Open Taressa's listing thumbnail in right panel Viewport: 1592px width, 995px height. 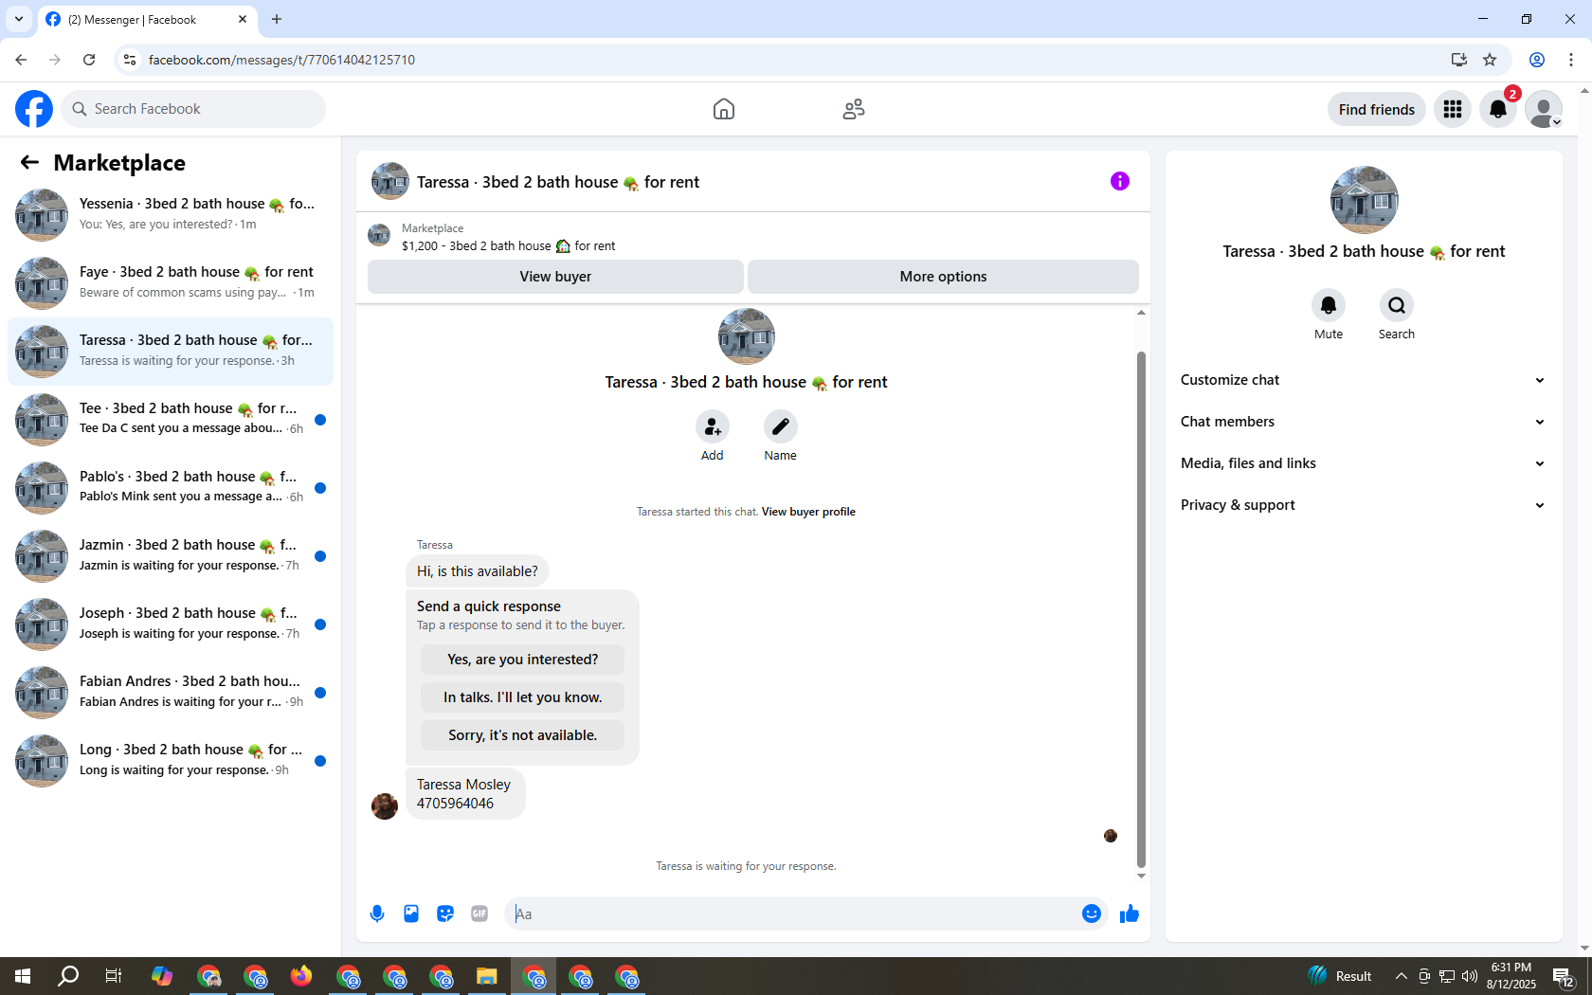[x=1364, y=200]
